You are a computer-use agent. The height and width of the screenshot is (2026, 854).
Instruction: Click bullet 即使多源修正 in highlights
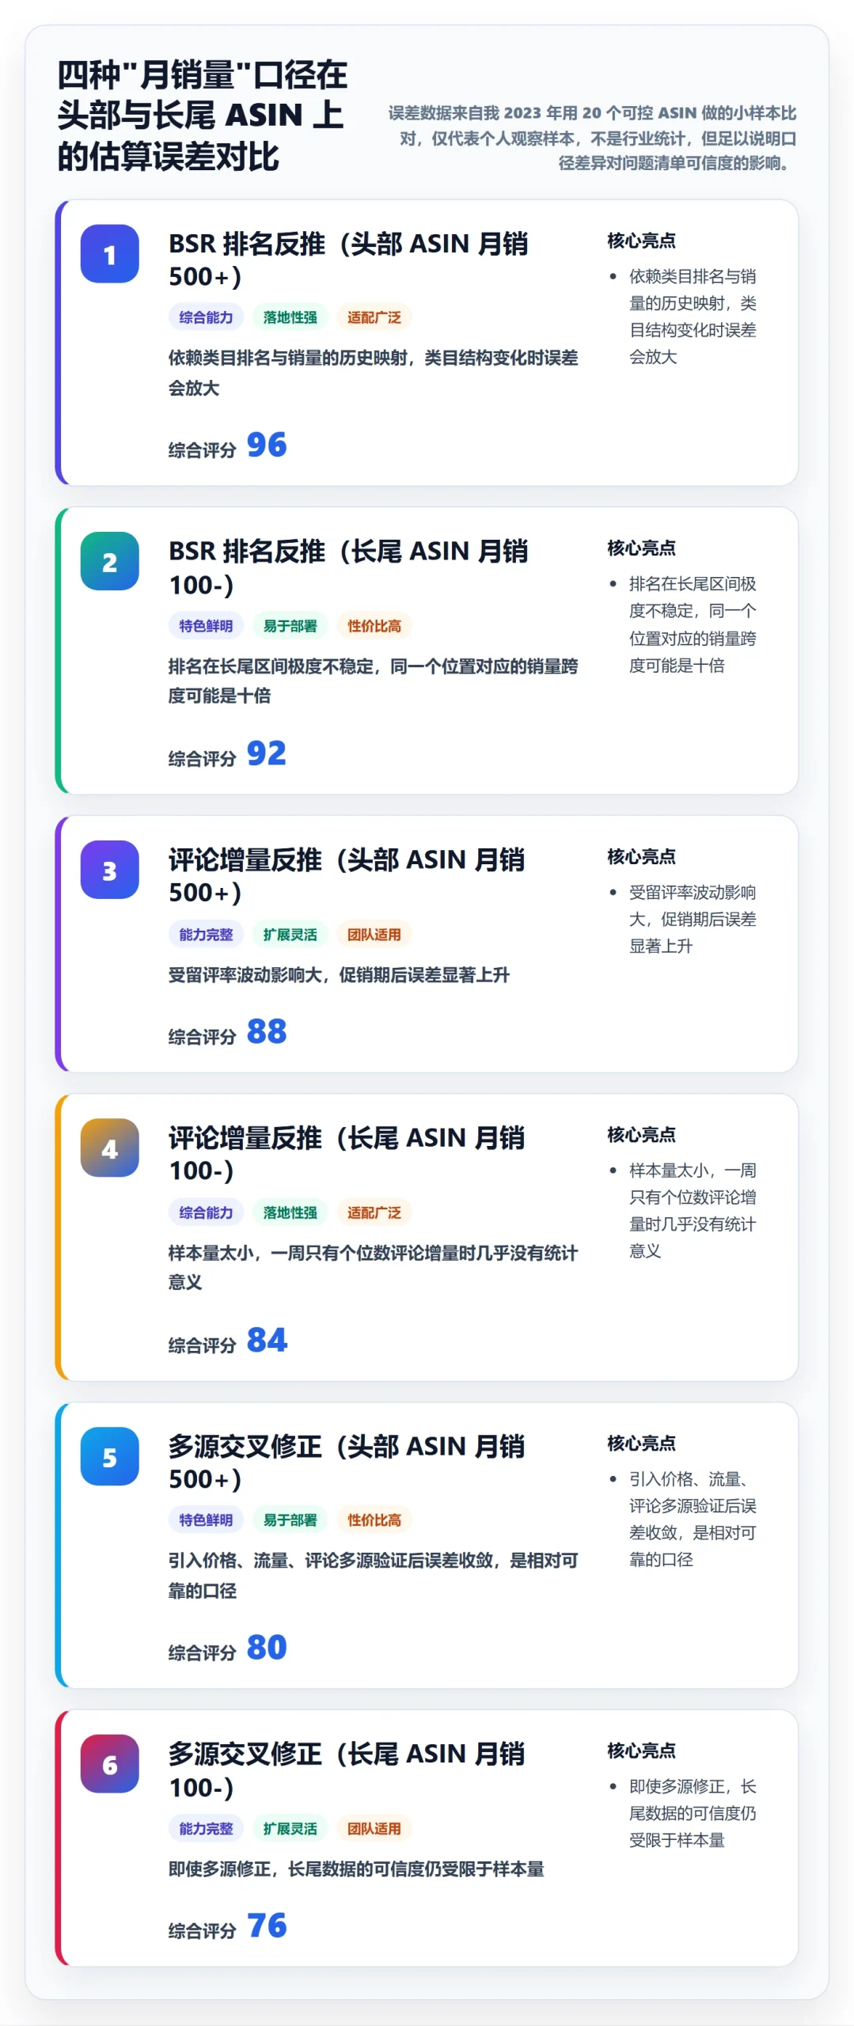point(693,1814)
